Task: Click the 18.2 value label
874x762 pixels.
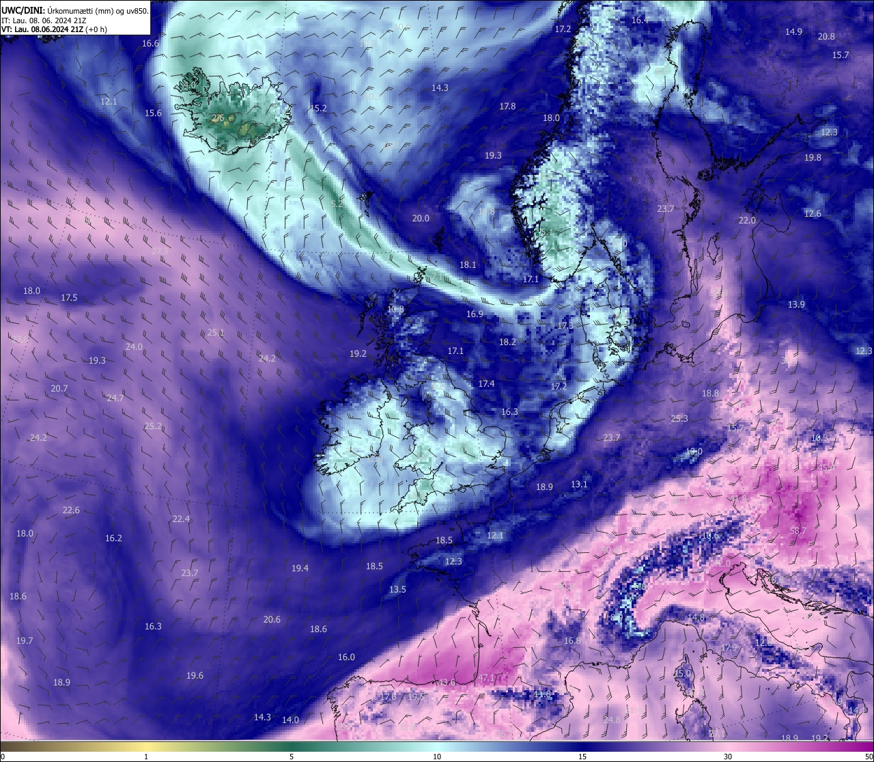Action: coord(507,342)
